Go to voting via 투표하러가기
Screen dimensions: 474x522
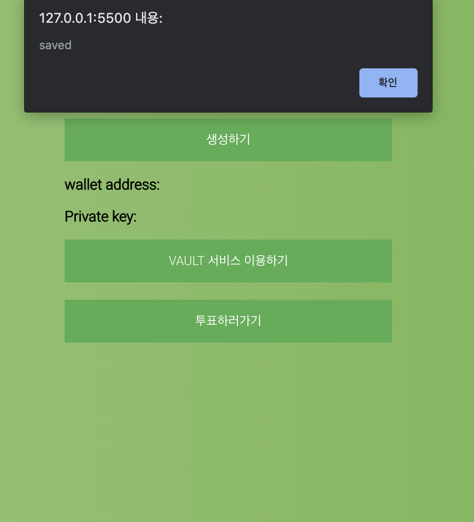tap(228, 321)
